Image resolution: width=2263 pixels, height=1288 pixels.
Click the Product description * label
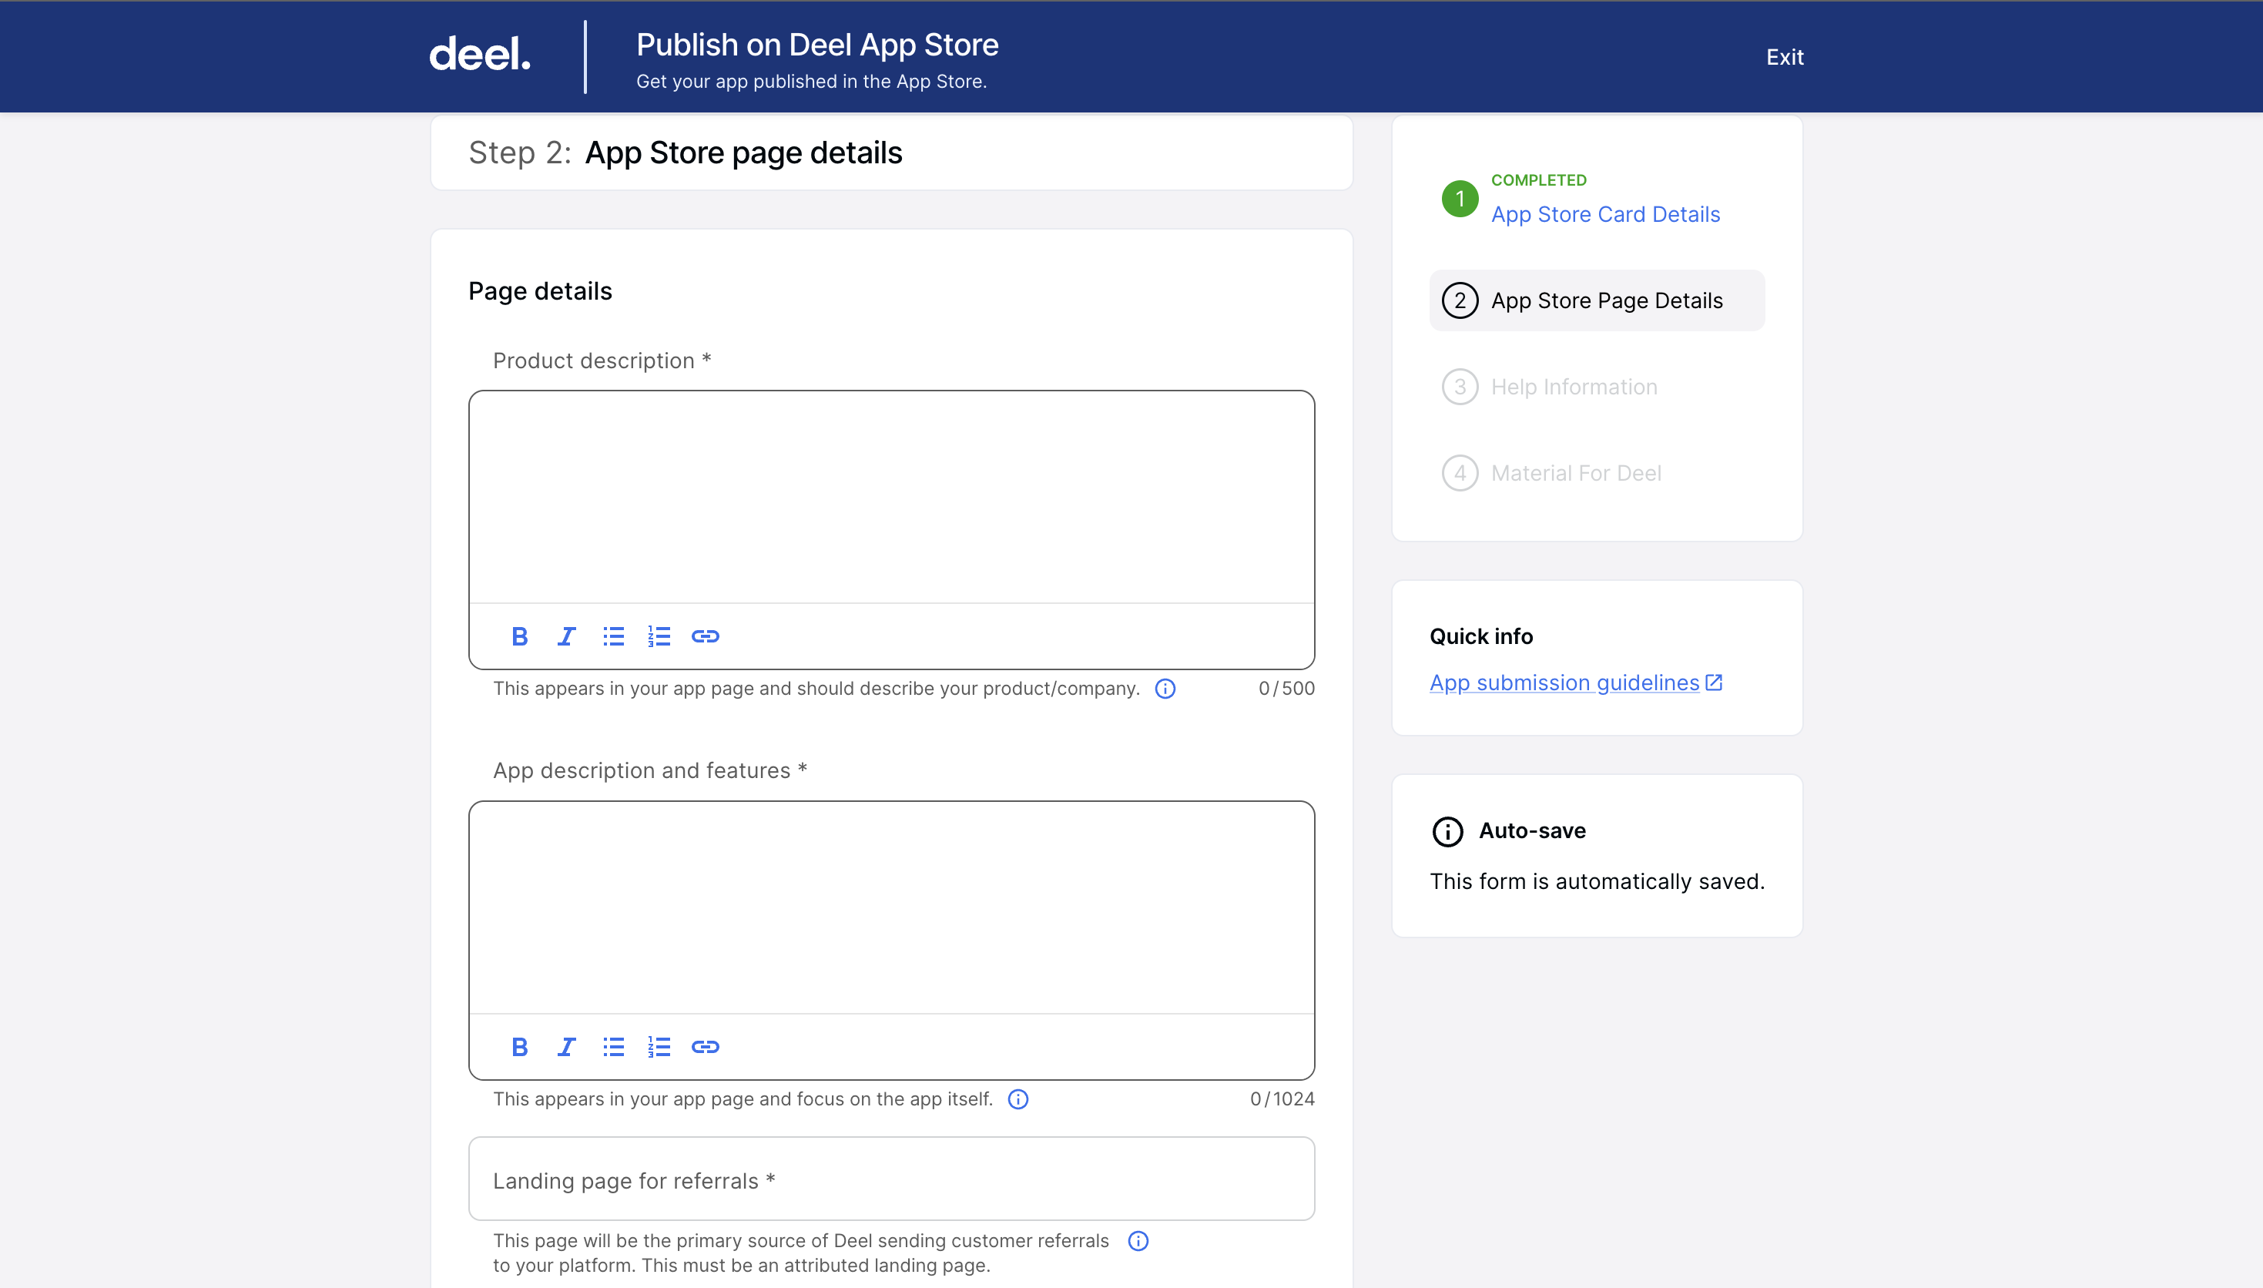tap(602, 361)
